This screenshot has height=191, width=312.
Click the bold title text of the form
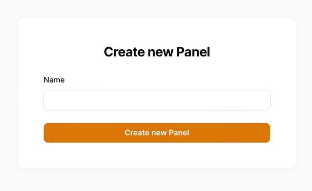pos(156,52)
